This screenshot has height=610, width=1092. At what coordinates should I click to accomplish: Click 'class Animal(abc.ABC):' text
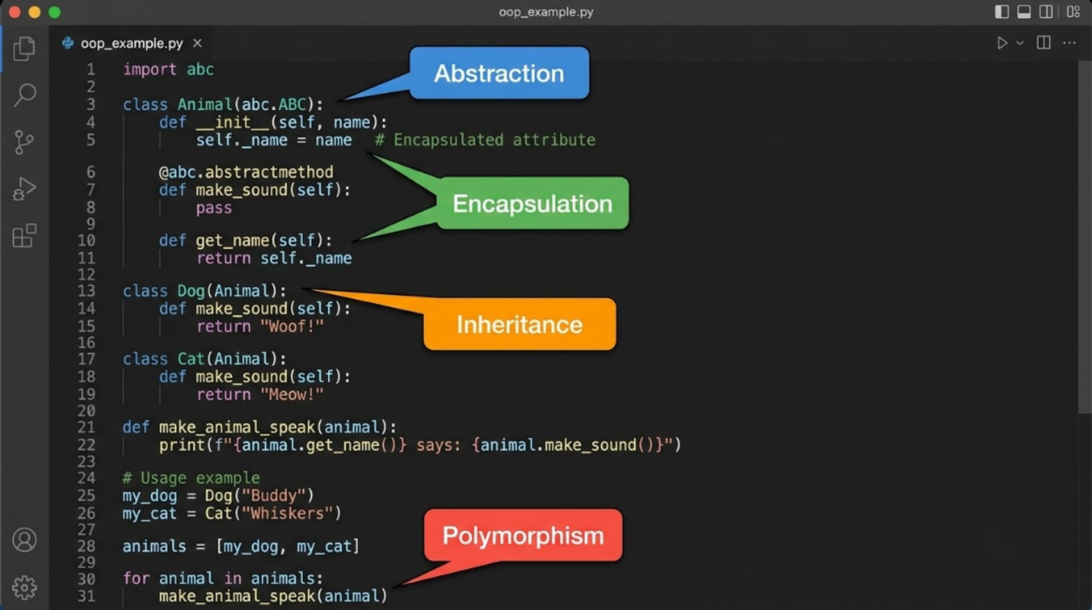(223, 105)
